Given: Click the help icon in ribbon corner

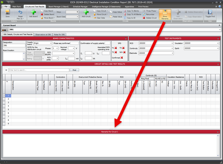Looking at the screenshot, I should (x=220, y=6).
